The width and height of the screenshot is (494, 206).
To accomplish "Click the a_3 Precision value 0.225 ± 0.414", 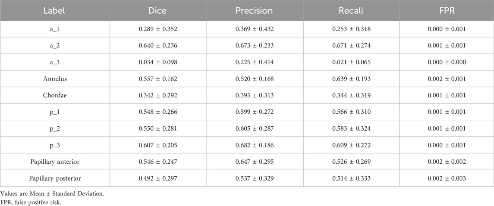I will pos(255,62).
